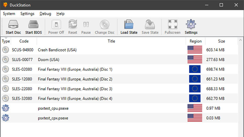Click the disc icon beside SLES-12080
Image resolution: width=244 pixels, height=137 pixels.
[5, 79]
